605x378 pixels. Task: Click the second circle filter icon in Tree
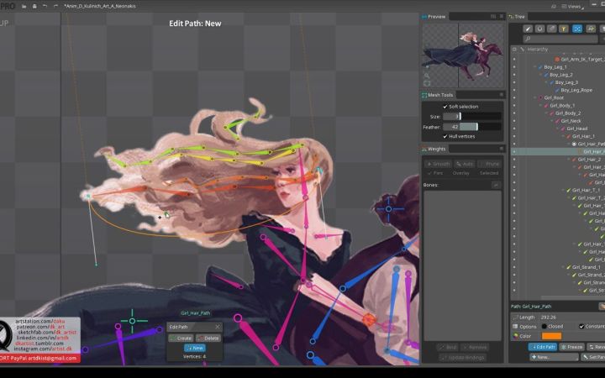(x=539, y=29)
